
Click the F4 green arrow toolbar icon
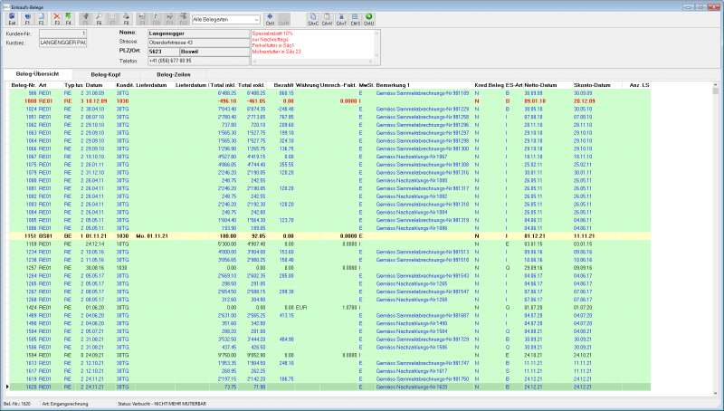coord(69,19)
